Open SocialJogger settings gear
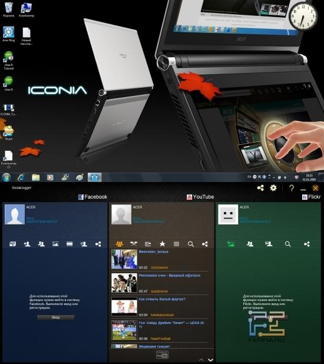The image size is (324, 364). click(x=273, y=188)
